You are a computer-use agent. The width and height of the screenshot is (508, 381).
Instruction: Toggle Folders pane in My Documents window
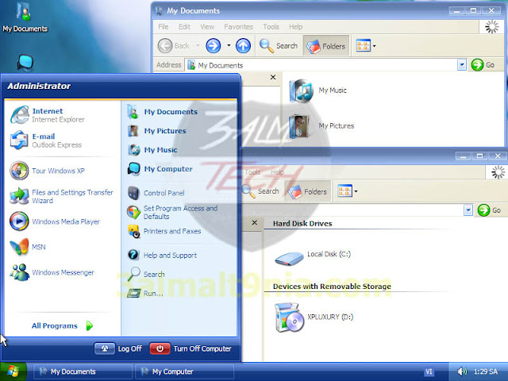click(x=326, y=46)
